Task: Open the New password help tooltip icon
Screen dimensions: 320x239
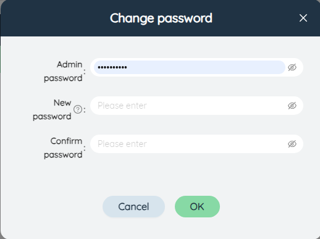Action: [x=78, y=109]
